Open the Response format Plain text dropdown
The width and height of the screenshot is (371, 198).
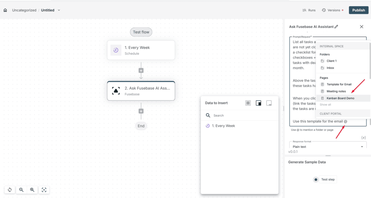[328, 147]
